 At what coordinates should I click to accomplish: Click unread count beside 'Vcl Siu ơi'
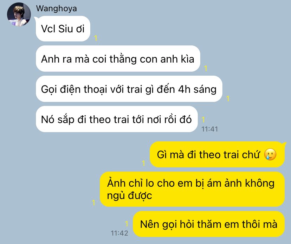tap(96, 38)
